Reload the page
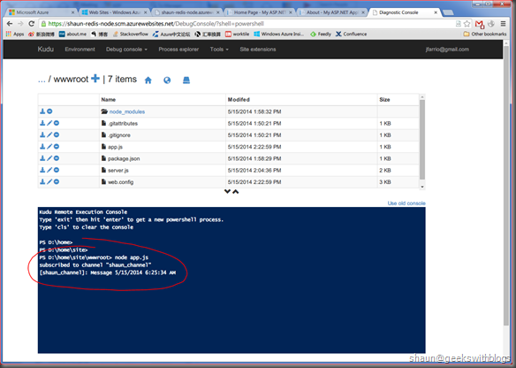516x368 pixels. (32, 24)
